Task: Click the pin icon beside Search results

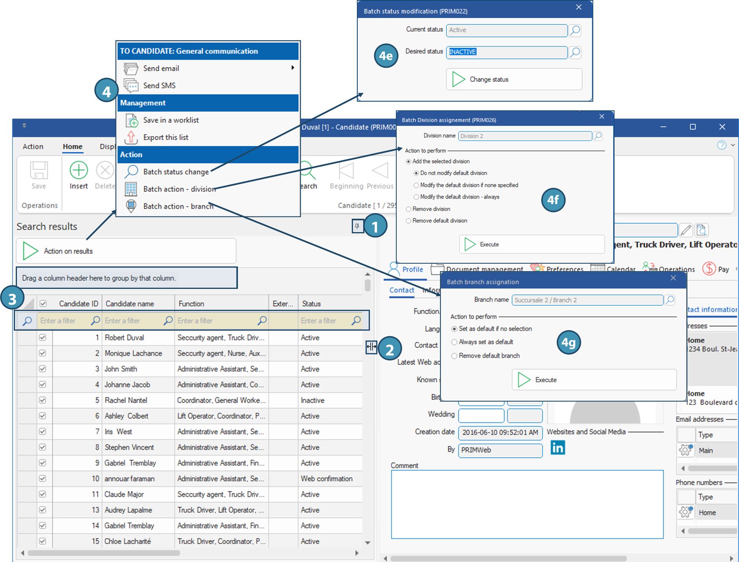Action: [357, 226]
